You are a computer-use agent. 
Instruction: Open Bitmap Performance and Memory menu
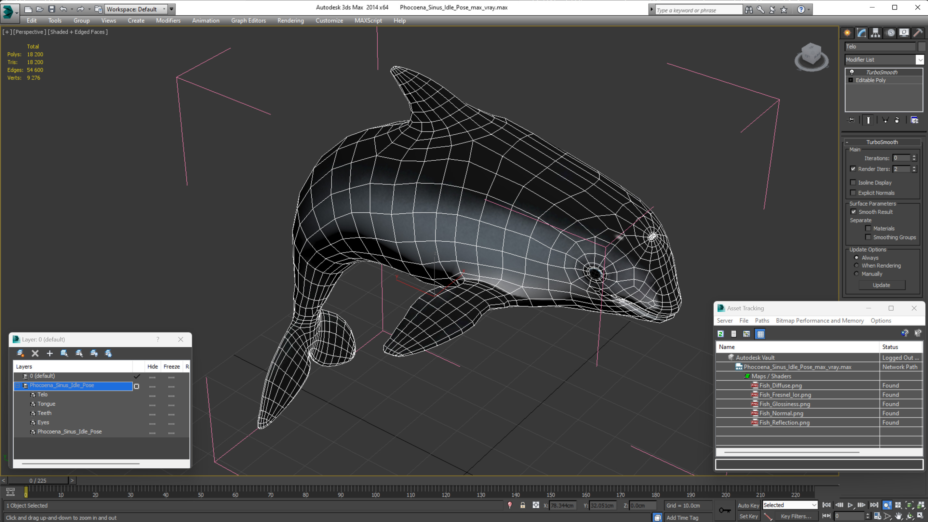(x=820, y=321)
